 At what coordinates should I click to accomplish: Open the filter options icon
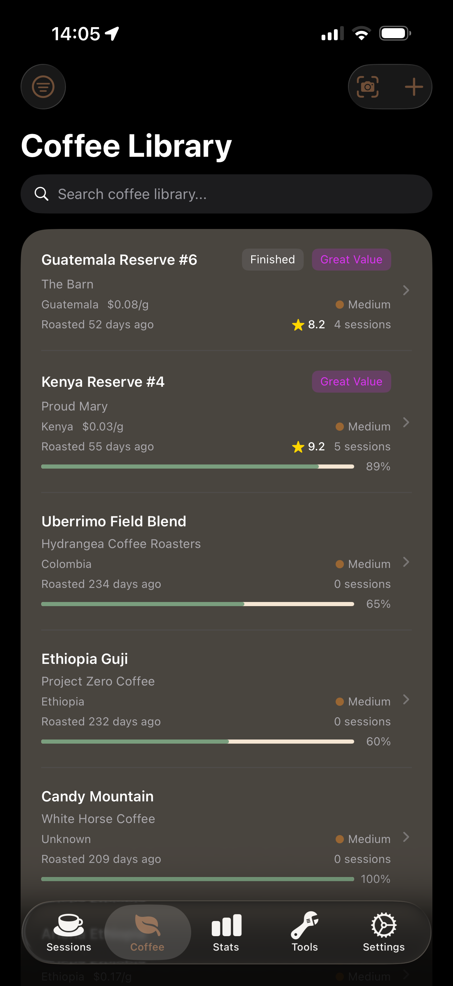point(43,87)
